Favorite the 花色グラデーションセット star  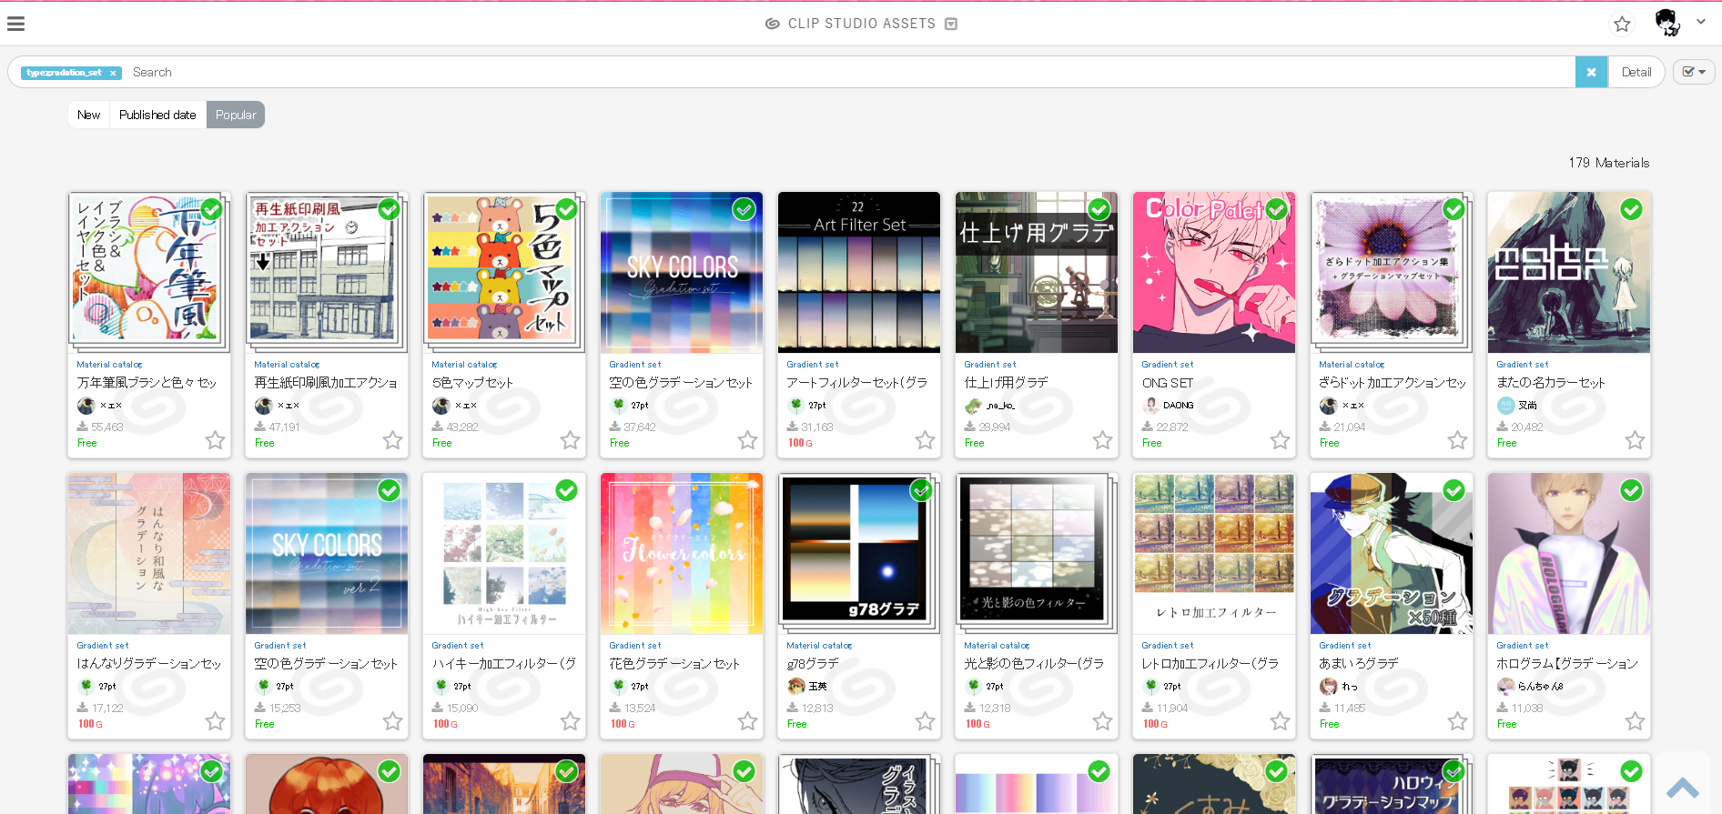click(747, 721)
